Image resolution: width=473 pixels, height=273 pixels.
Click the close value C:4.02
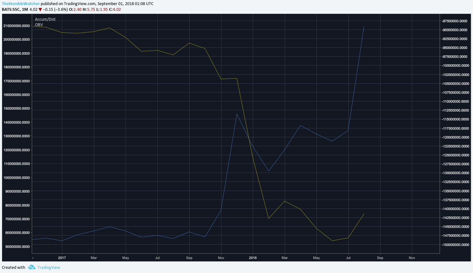115,10
